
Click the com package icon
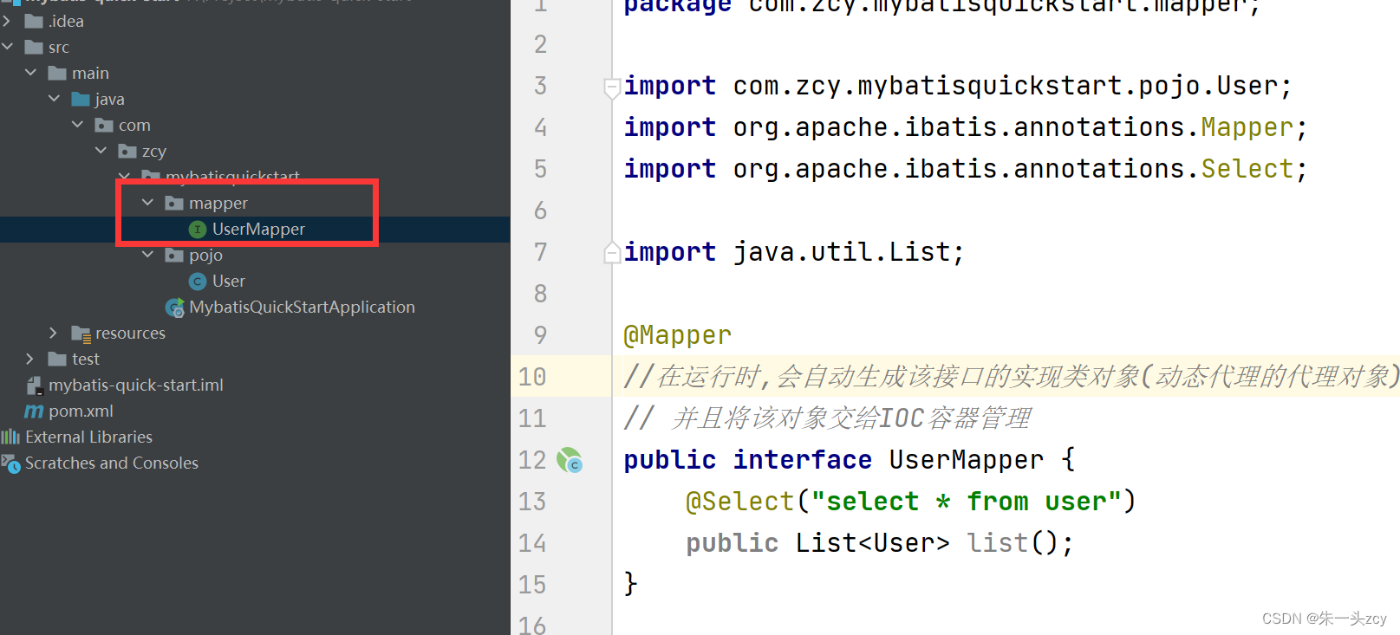(104, 125)
